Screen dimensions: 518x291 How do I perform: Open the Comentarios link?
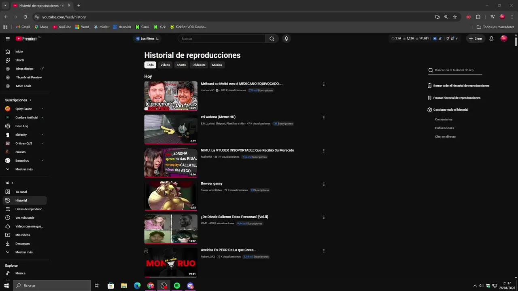coord(444,120)
